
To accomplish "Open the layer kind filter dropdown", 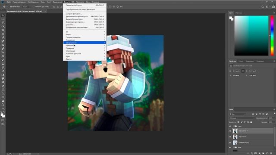I will 237,114.
